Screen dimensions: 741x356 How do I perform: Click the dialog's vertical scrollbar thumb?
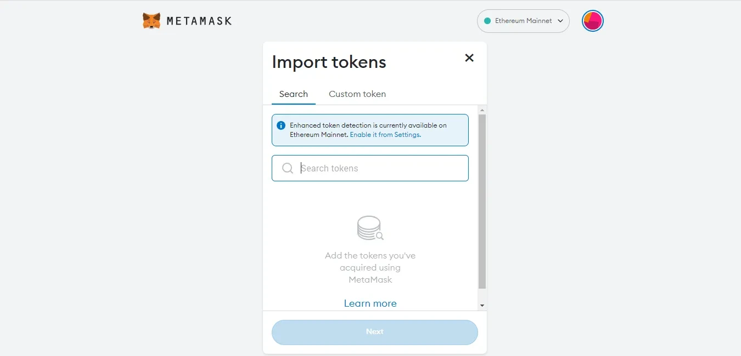pyautogui.click(x=482, y=201)
